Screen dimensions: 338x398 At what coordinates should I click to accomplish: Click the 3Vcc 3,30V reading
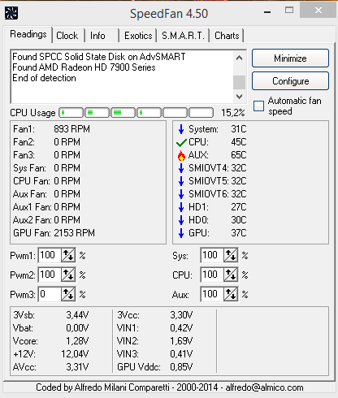click(x=155, y=315)
